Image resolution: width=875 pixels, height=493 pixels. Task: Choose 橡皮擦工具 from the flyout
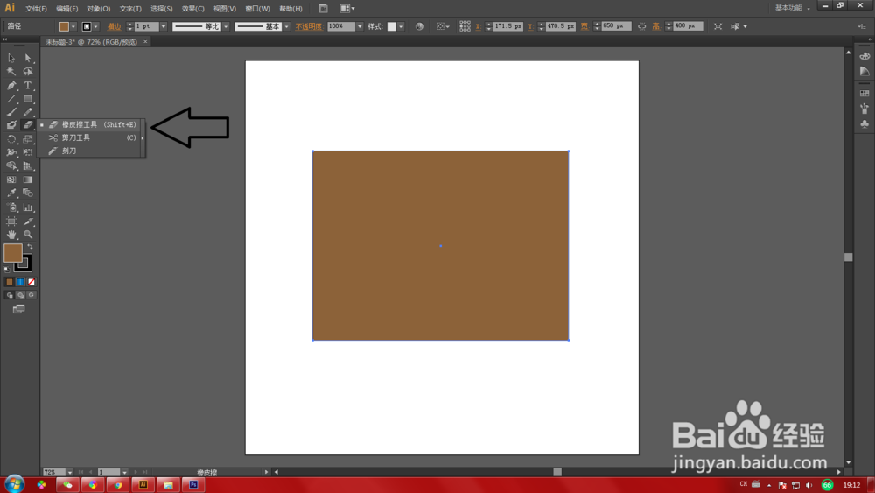tap(88, 124)
